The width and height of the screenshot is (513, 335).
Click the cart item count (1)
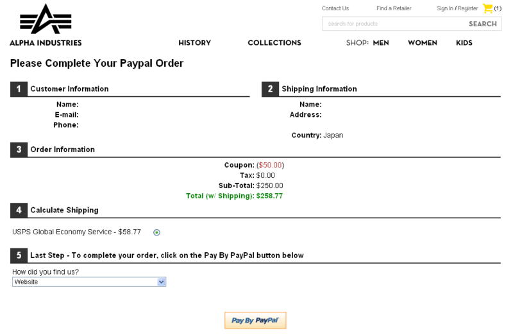498,8
